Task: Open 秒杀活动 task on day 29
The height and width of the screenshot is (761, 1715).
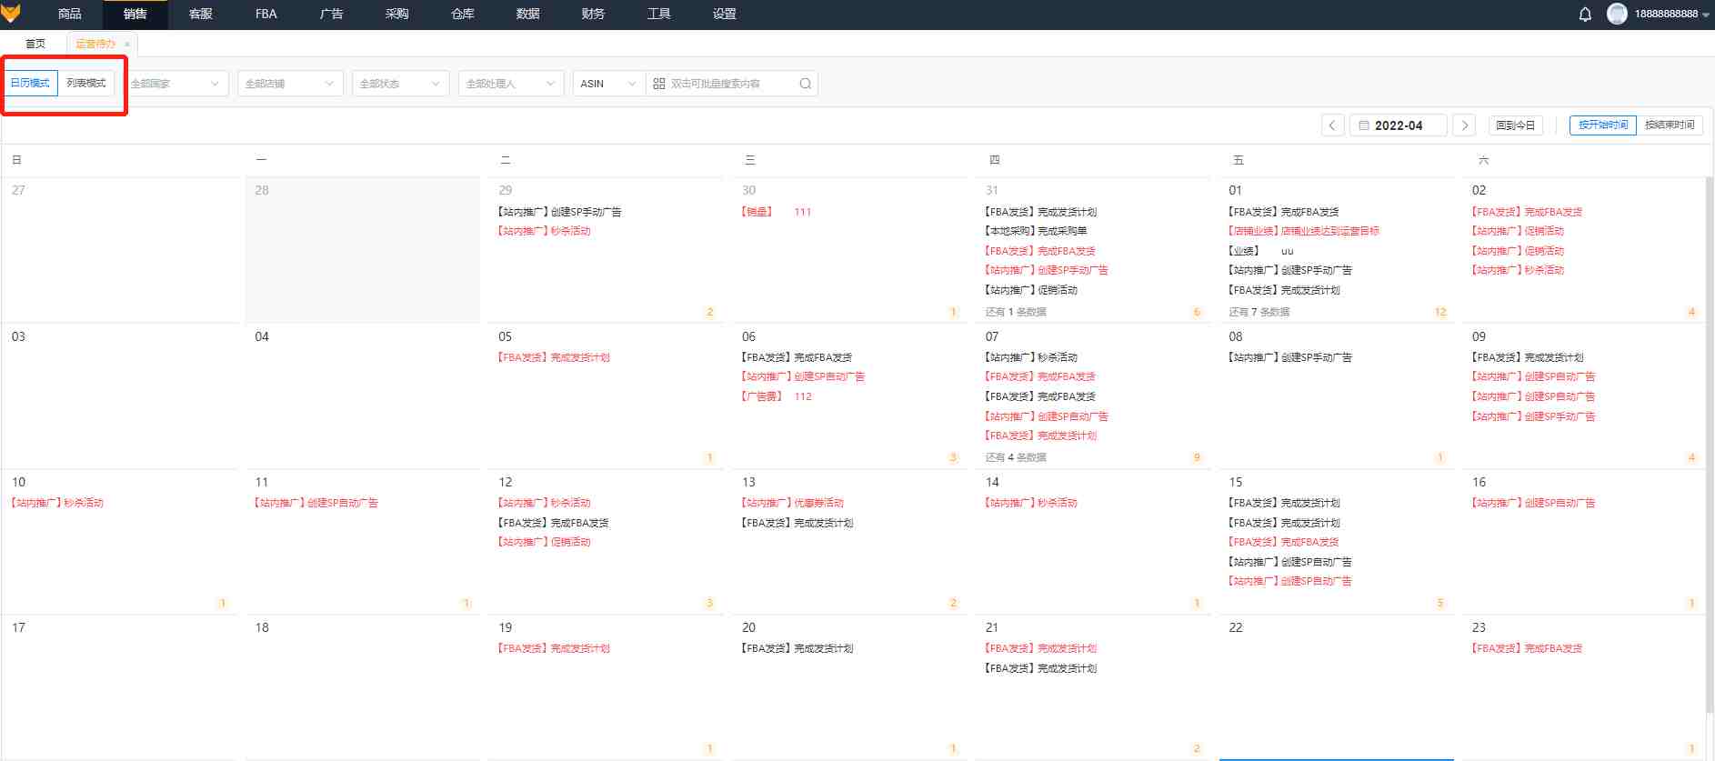Action: pos(544,231)
